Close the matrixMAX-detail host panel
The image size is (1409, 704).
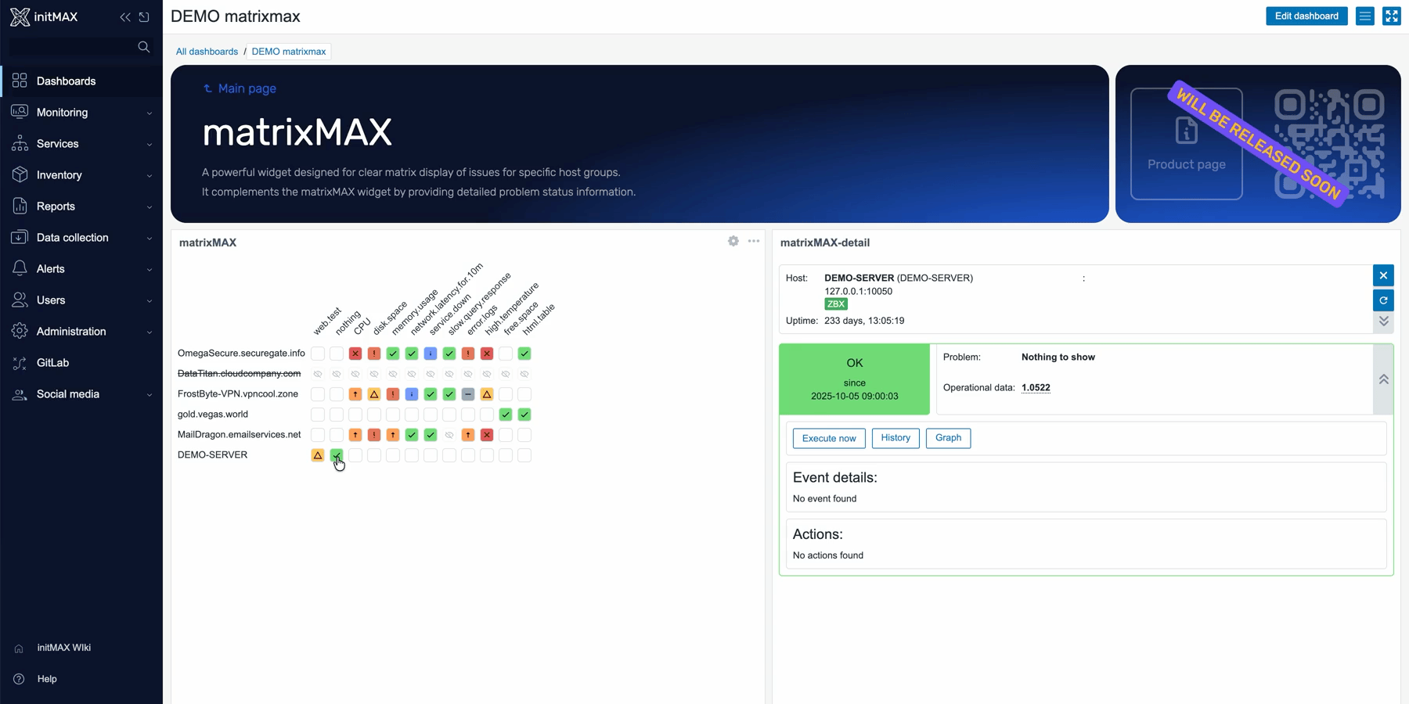click(1383, 275)
